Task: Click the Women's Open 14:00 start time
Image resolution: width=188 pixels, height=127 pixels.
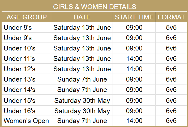Action: (x=134, y=121)
